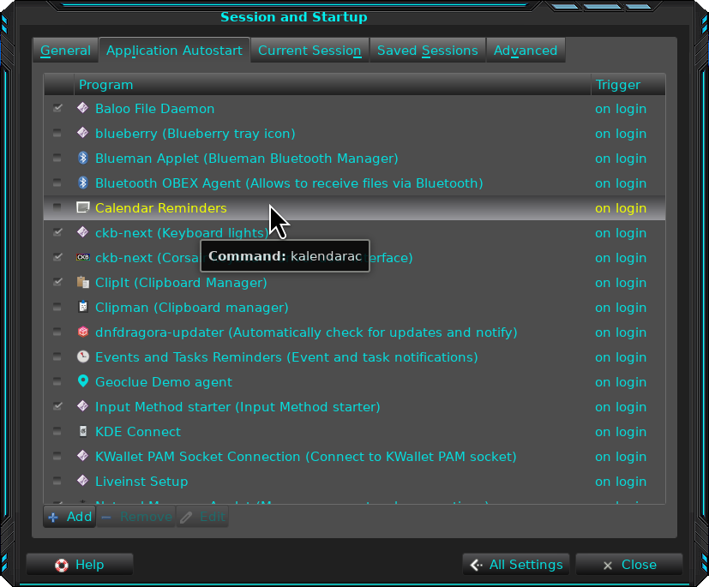Enable the Calendar Reminders checkbox

(x=57, y=208)
